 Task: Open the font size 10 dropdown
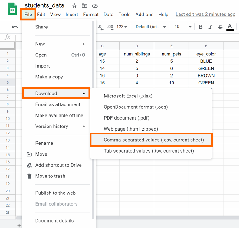click(183, 27)
